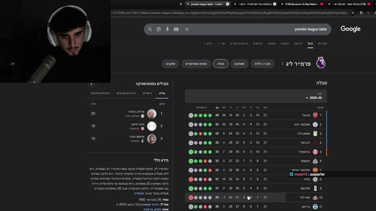Switch to Barcelona Vs Real Madrid YouTube tab
Viewport: 376px width, 211px height.
point(302,4)
